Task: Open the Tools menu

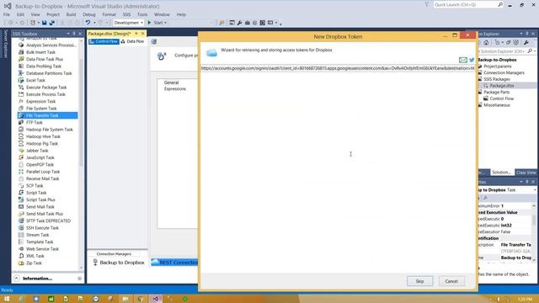Action: (142, 14)
